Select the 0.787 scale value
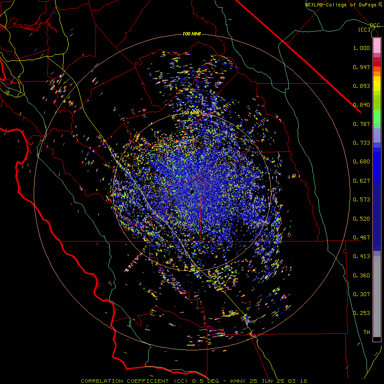The height and width of the screenshot is (384, 384). click(361, 124)
